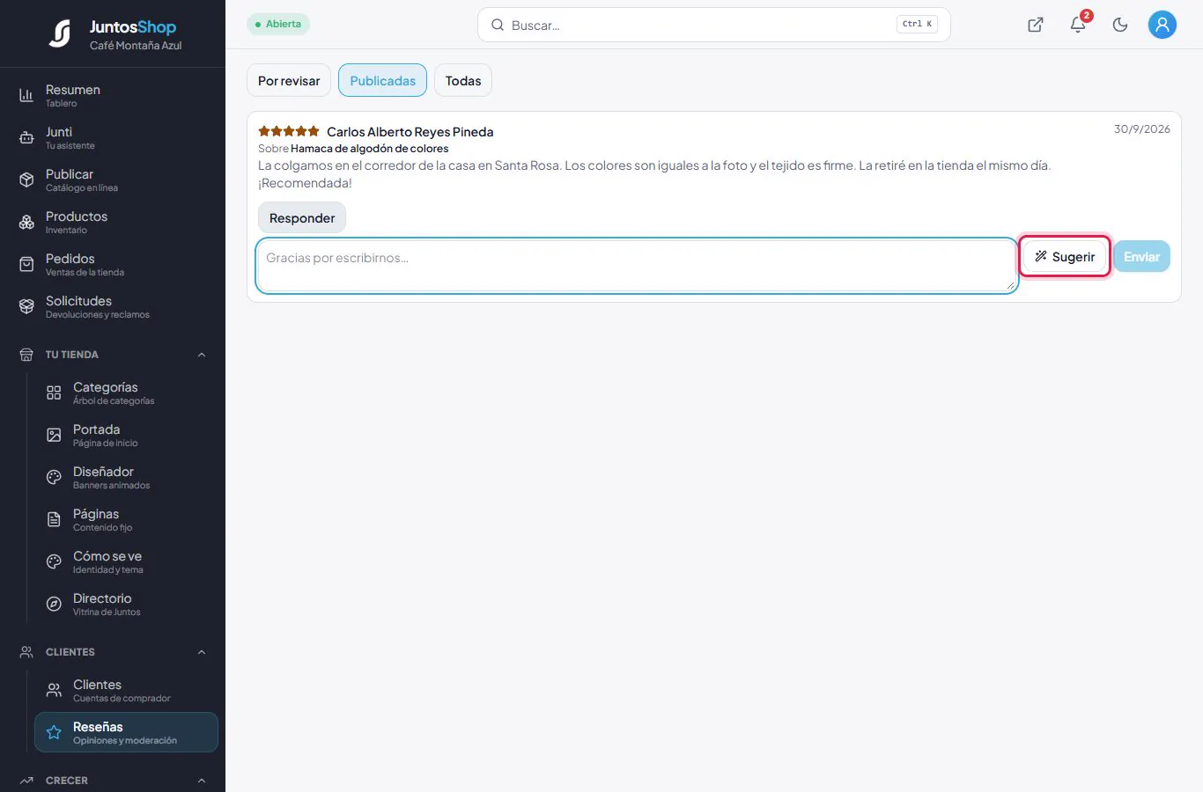Click the Pedidos shopping bag icon

point(26,264)
